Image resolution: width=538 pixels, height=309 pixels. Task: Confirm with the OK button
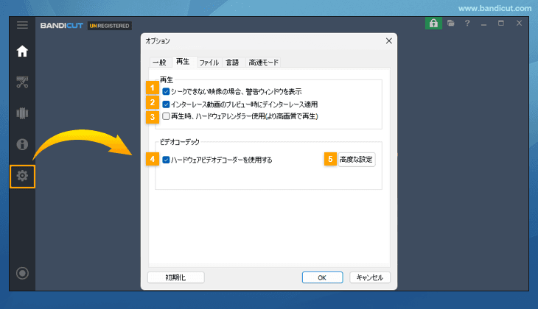322,277
